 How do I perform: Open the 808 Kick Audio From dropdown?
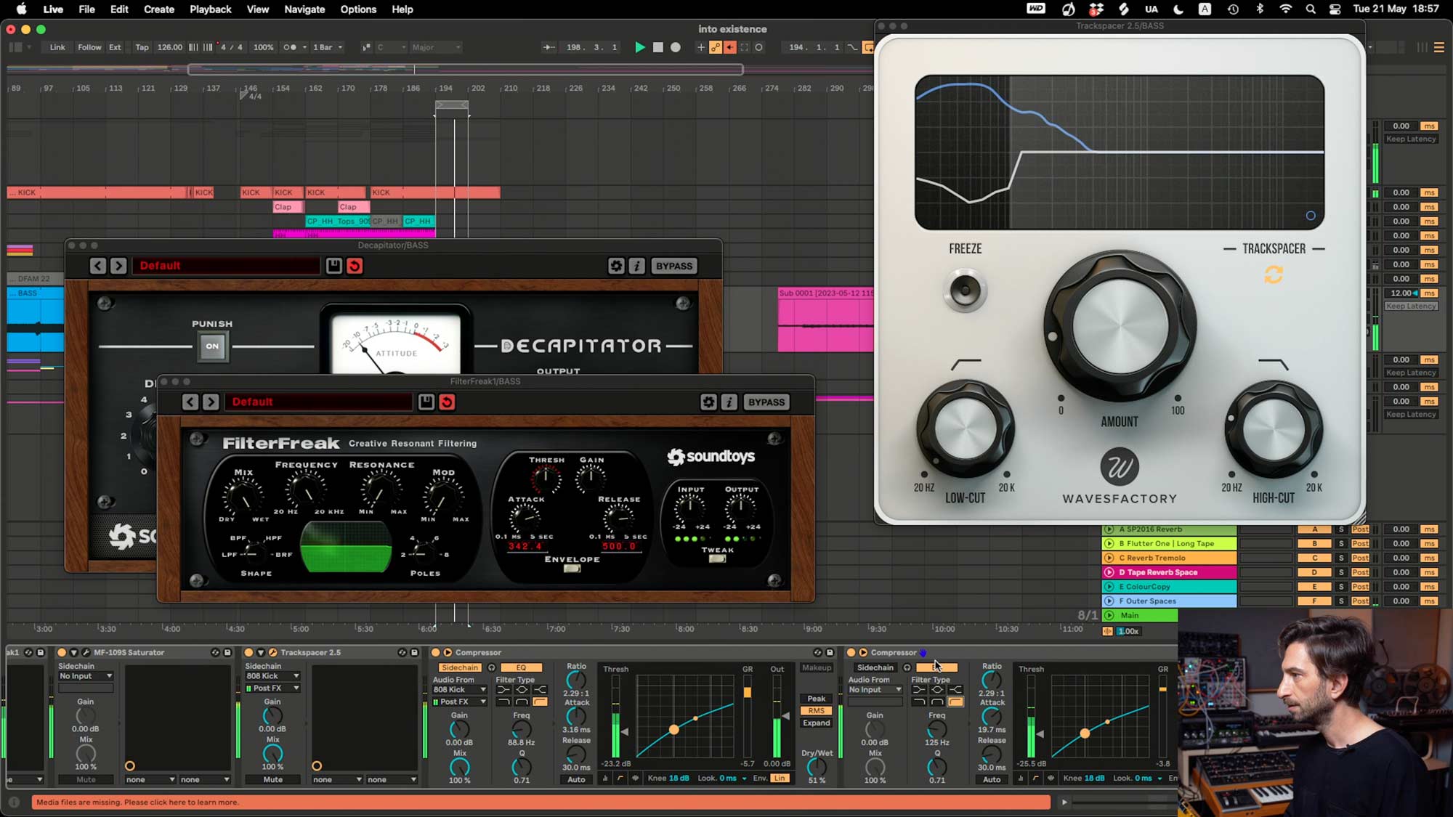pyautogui.click(x=459, y=690)
